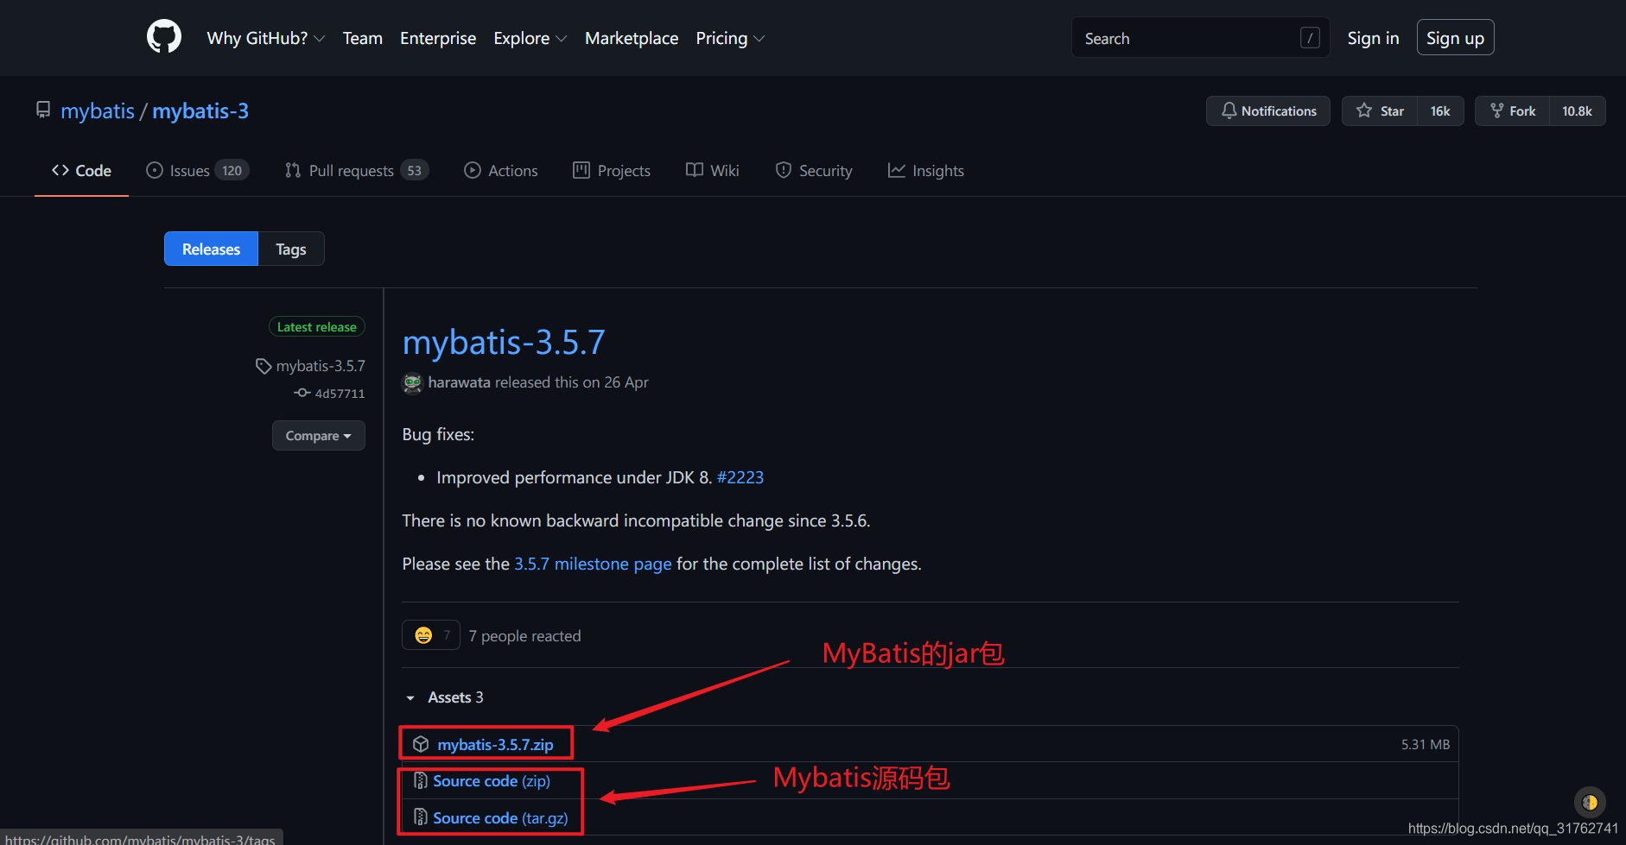Click commit 4d57711
Image resolution: width=1626 pixels, height=845 pixels.
pyautogui.click(x=340, y=393)
